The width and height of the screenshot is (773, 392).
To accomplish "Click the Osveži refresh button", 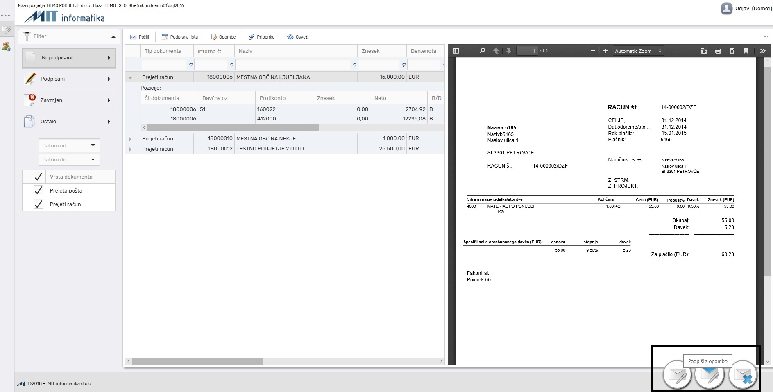I will click(298, 37).
